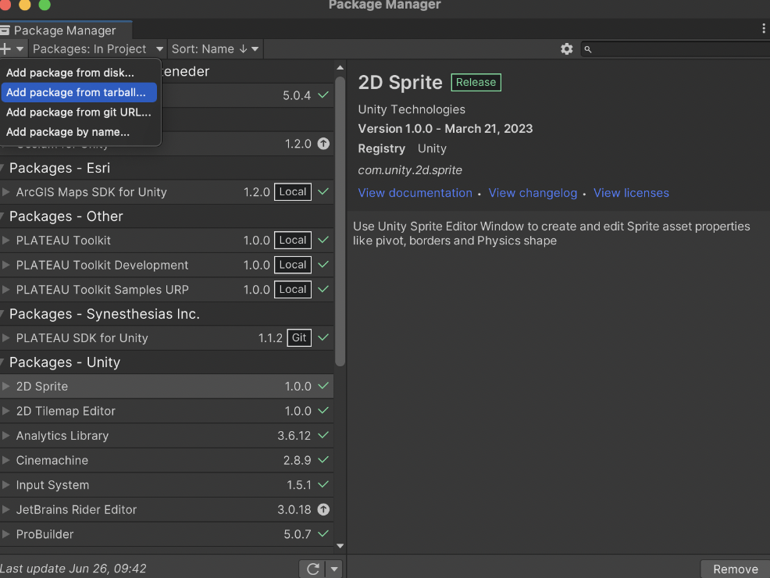Expand ArcGIS Maps SDK for Unity row
This screenshot has height=578, width=770.
click(x=6, y=192)
